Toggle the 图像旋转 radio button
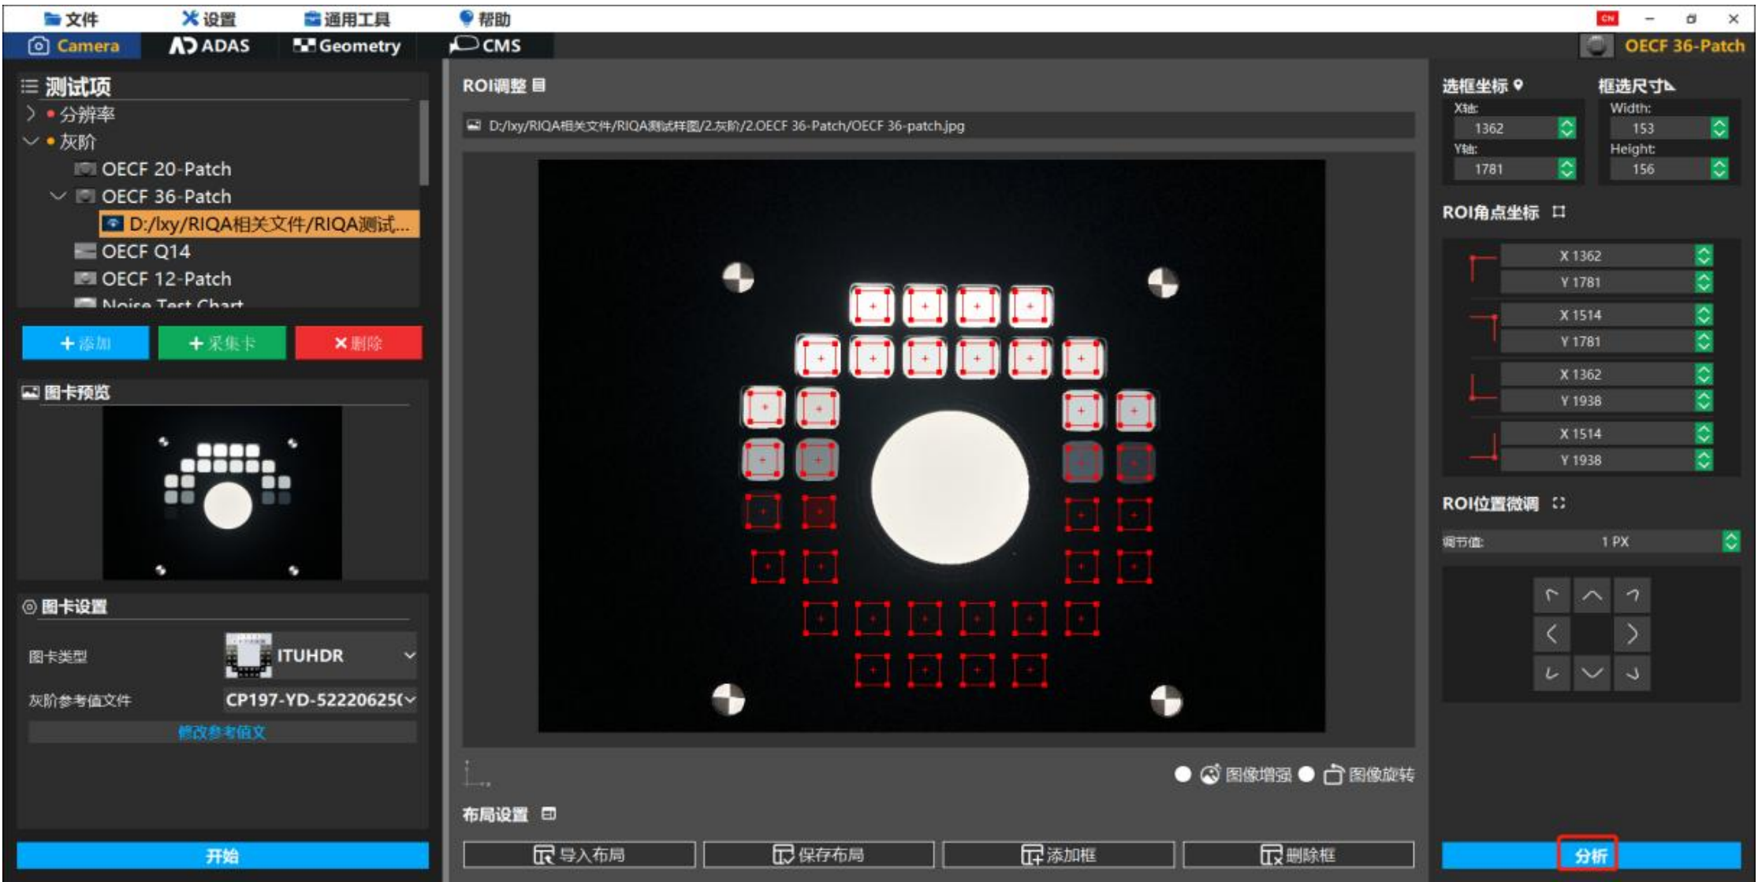Screen dimensions: 1758x882 [x=1306, y=774]
